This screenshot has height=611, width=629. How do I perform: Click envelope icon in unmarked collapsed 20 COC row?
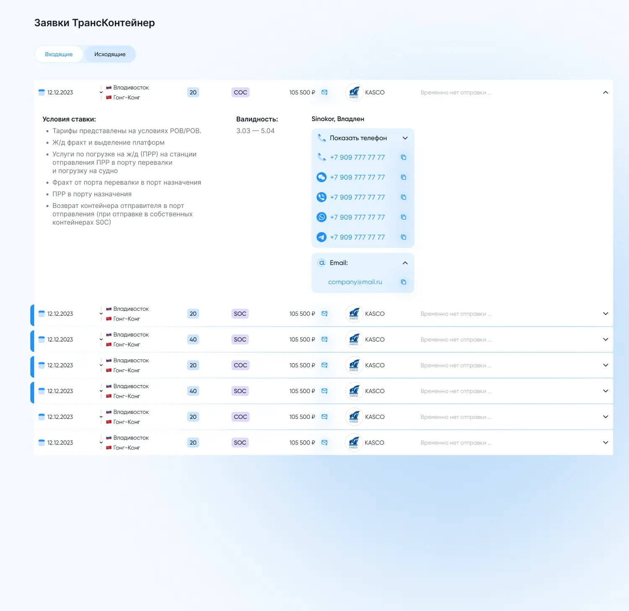coord(325,417)
